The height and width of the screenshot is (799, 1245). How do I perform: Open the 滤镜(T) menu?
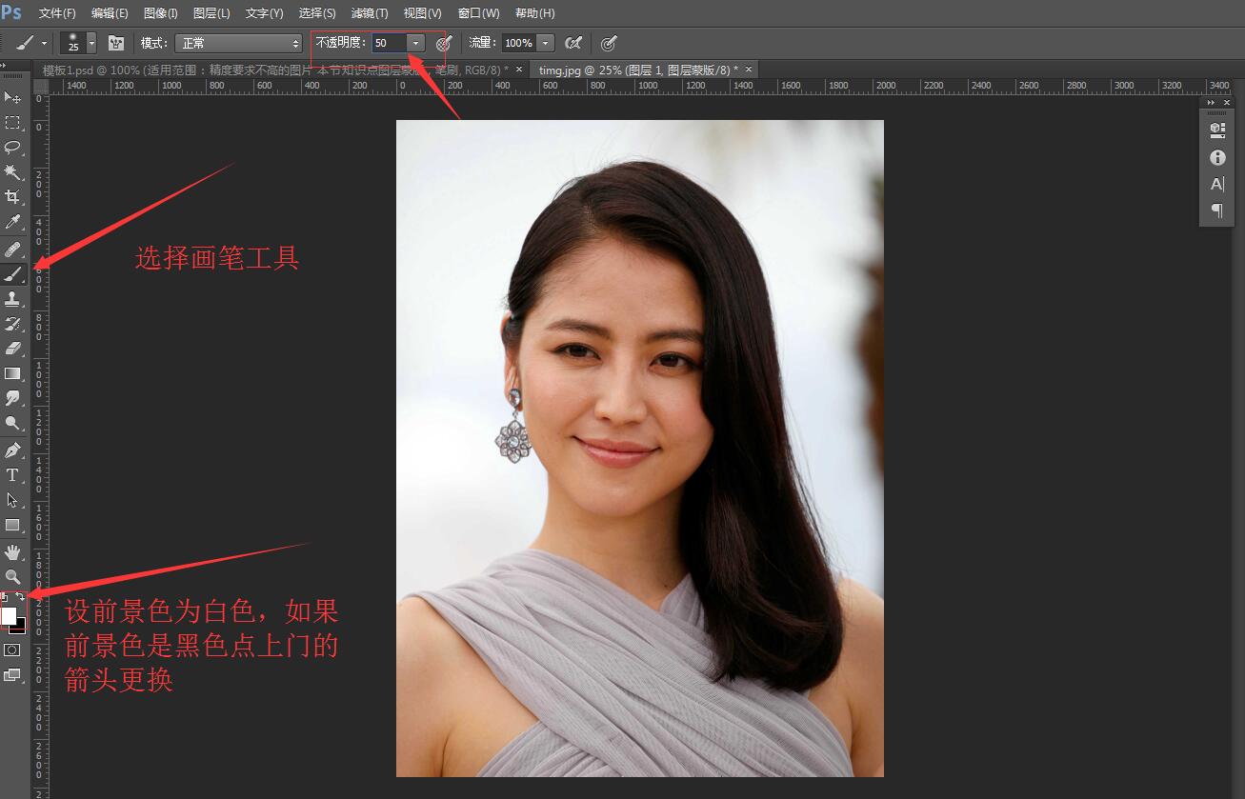tap(370, 13)
